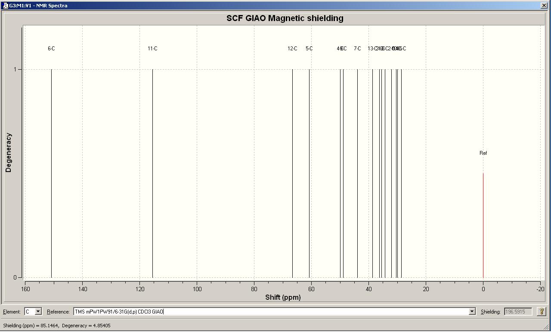Select the 5-C peak line
Viewport: 551px width, 332px height.
click(309, 173)
